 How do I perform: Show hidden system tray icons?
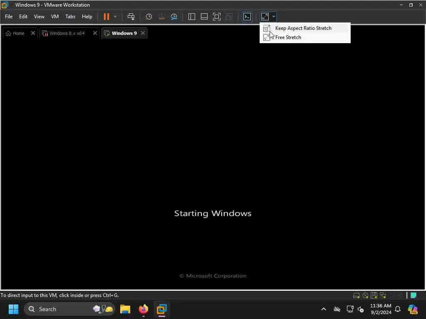click(324, 309)
